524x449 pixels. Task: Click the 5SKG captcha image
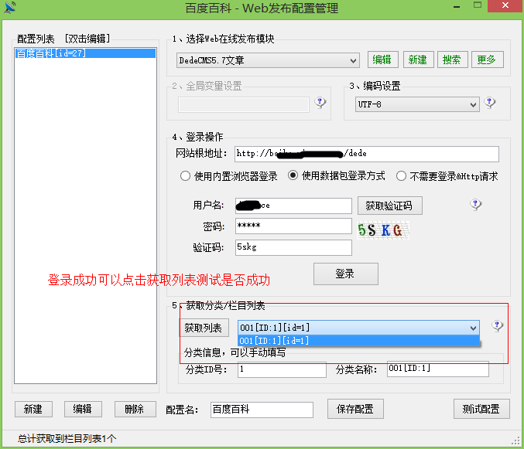(x=381, y=229)
